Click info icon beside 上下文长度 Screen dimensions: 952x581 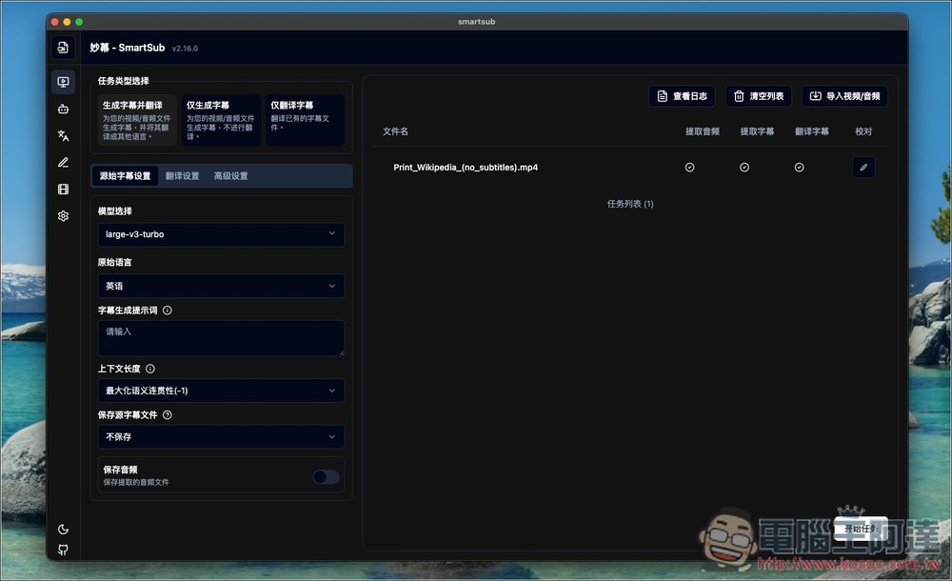(x=150, y=369)
